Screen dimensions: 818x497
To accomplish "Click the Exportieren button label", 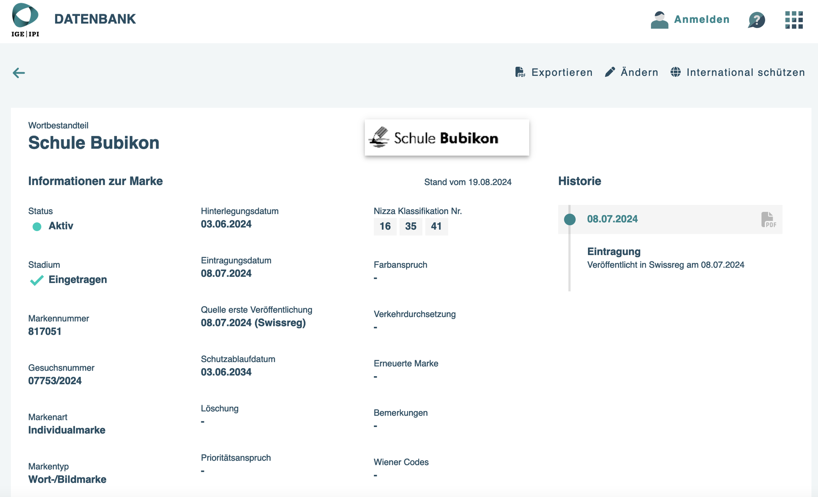I will 562,72.
